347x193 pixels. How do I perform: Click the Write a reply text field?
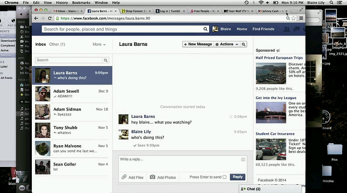[x=178, y=160]
